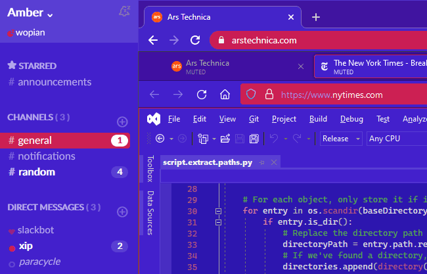
Task: Click the wopian user status
Action: [26, 33]
